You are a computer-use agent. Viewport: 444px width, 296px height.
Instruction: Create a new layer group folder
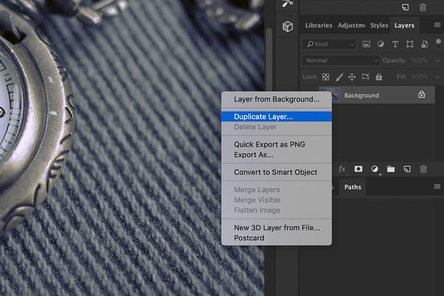pos(391,169)
